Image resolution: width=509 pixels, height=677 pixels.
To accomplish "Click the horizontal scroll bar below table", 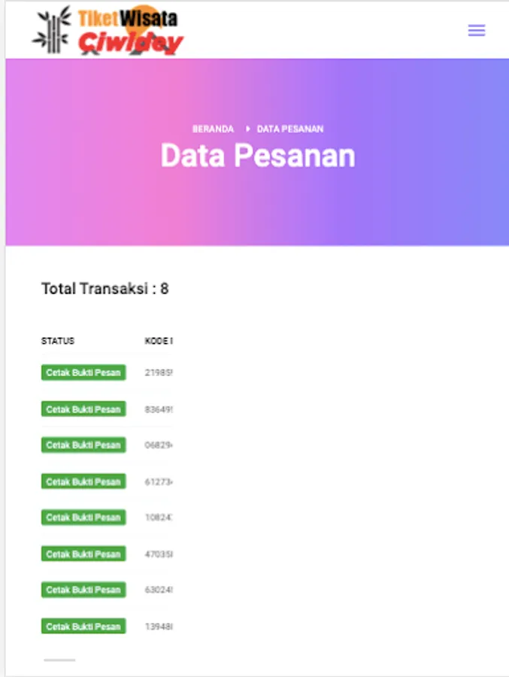I will tap(59, 660).
